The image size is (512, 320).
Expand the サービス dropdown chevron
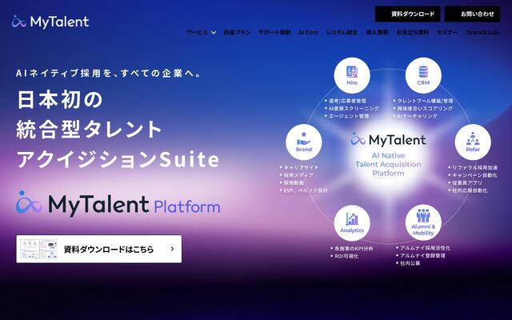pyautogui.click(x=214, y=32)
